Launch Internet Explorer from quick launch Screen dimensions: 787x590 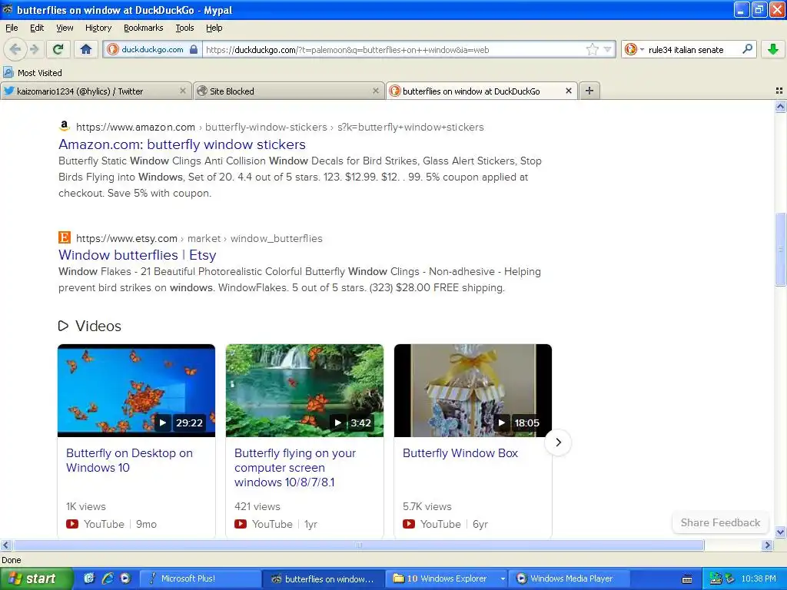(x=108, y=578)
